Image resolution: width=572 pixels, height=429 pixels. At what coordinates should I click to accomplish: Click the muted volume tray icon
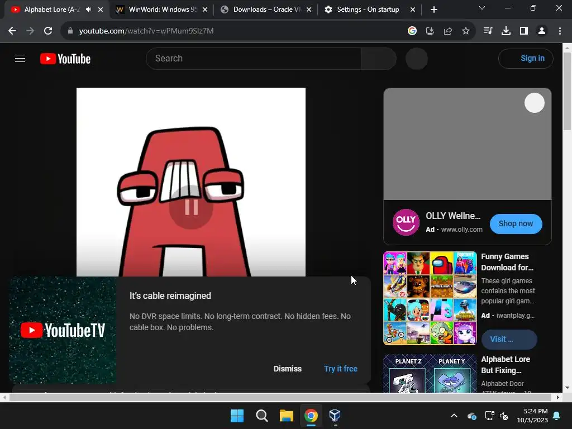tap(504, 416)
